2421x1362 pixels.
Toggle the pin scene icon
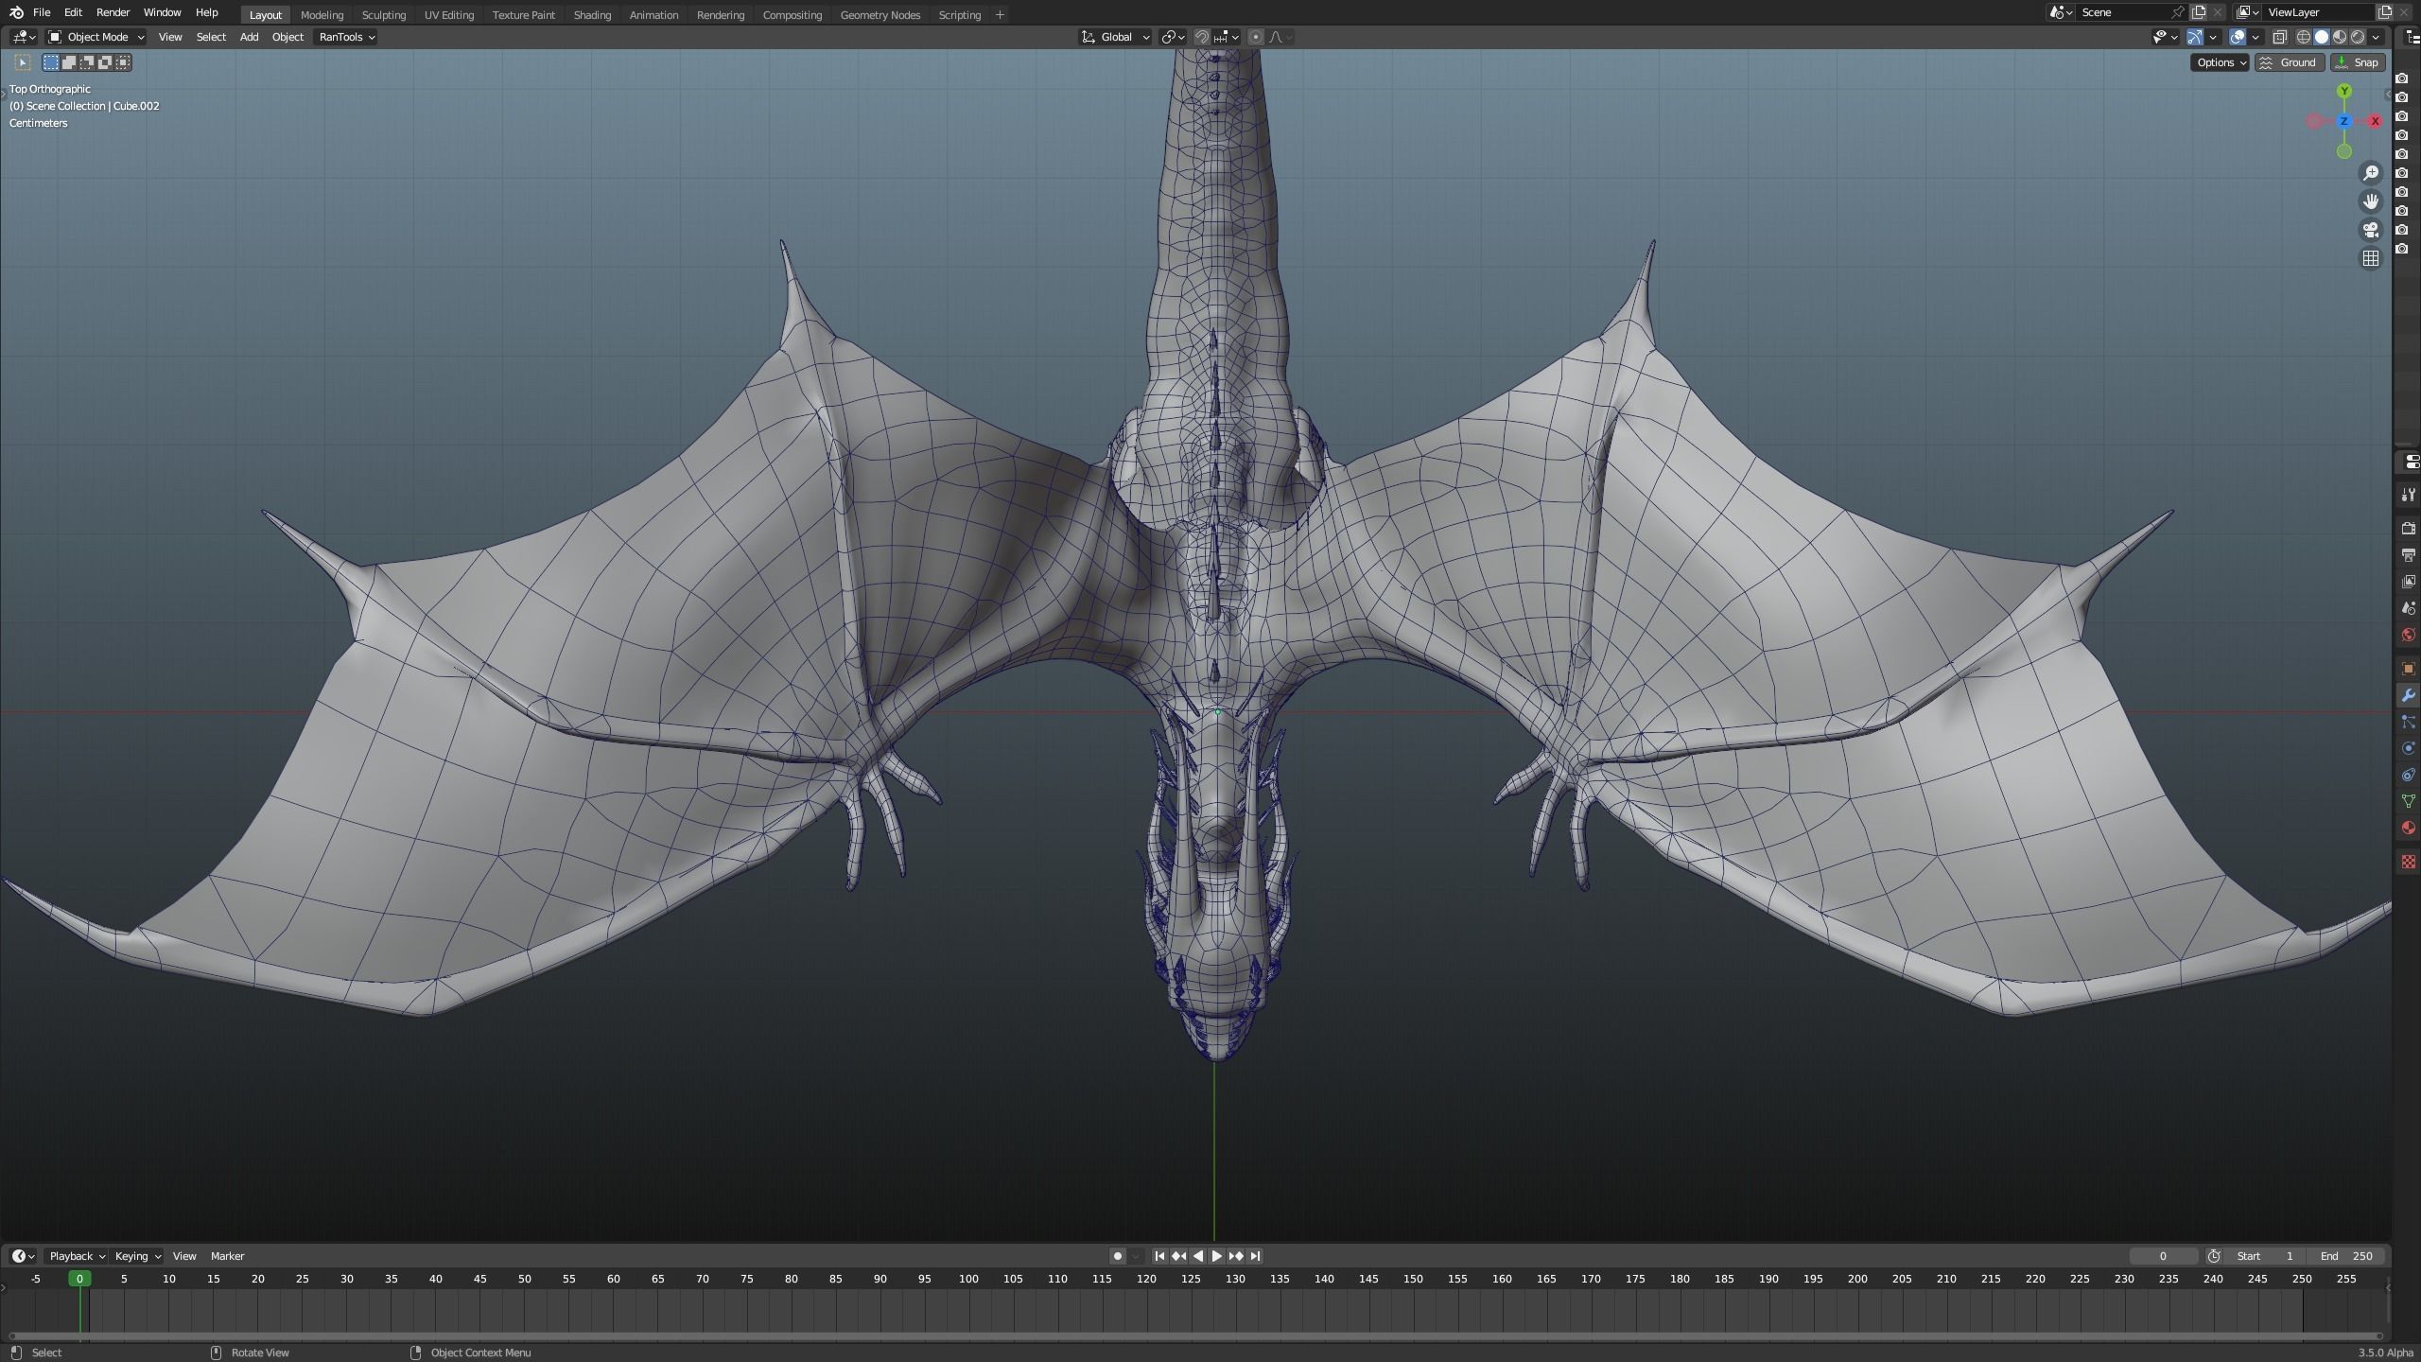tap(2178, 12)
